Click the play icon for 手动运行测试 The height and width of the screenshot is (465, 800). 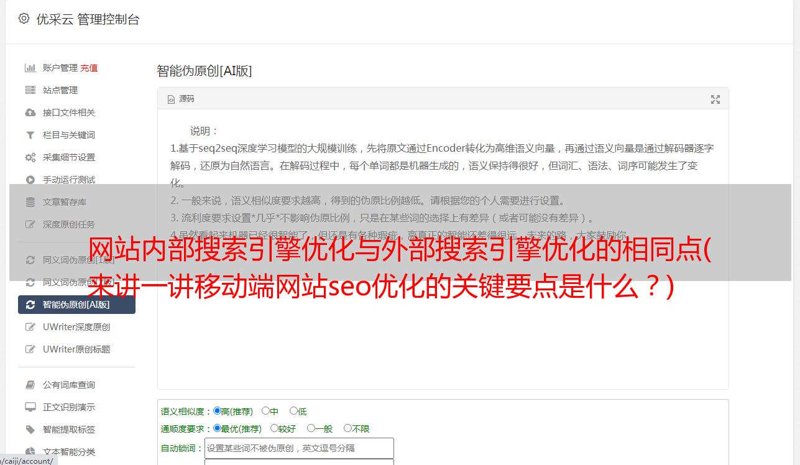[30, 180]
